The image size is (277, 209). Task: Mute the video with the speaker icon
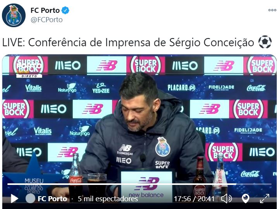pyautogui.click(x=226, y=199)
